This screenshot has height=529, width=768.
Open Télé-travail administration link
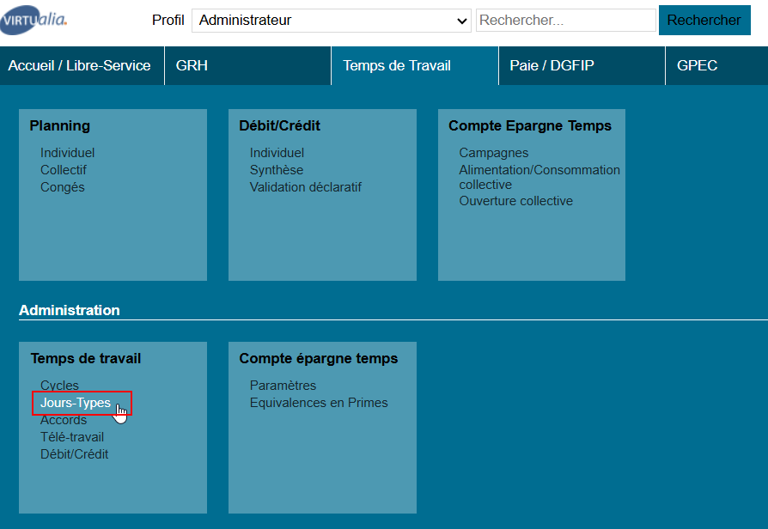[x=72, y=437]
